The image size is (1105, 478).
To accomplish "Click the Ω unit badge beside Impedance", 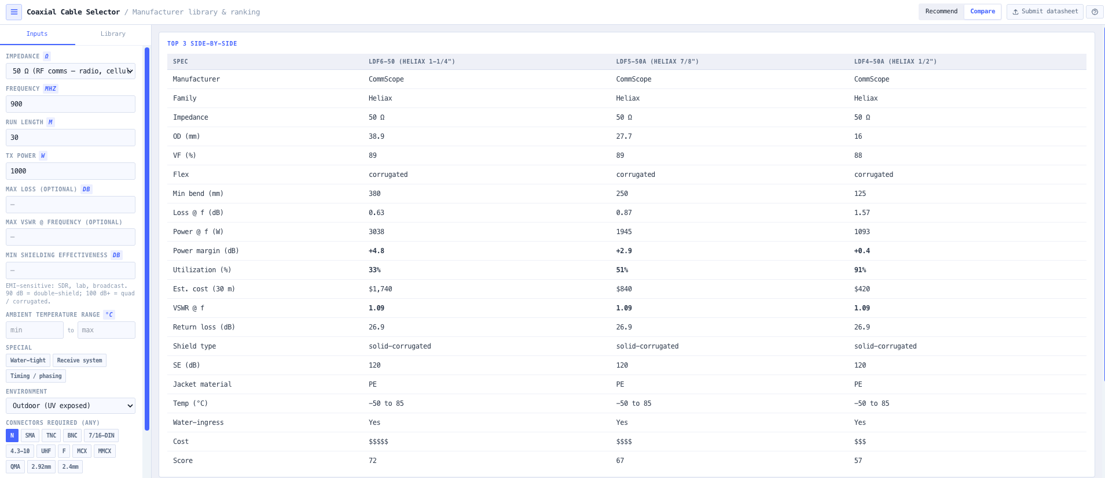I will click(x=47, y=57).
